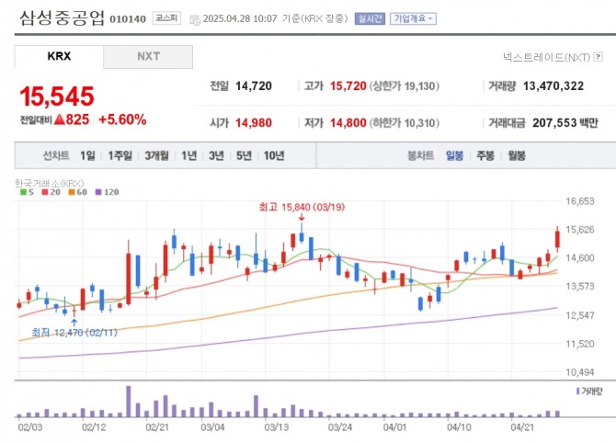The width and height of the screenshot is (616, 443).
Task: Click the 삼성중공업 stock name heading
Action: (63, 17)
